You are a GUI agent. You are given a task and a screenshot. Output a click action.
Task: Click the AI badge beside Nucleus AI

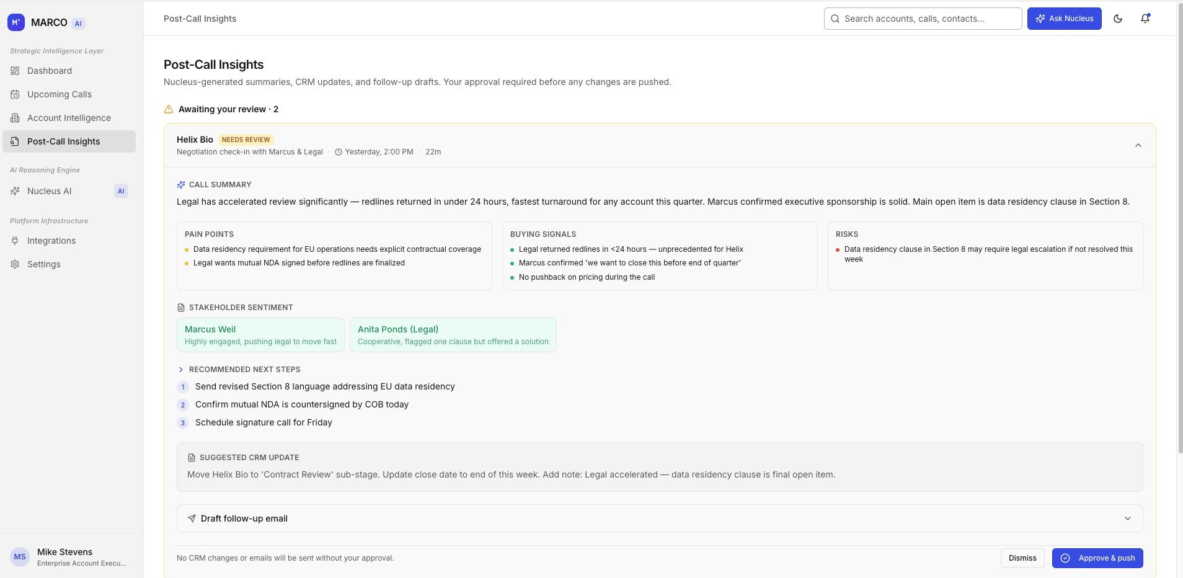click(121, 191)
